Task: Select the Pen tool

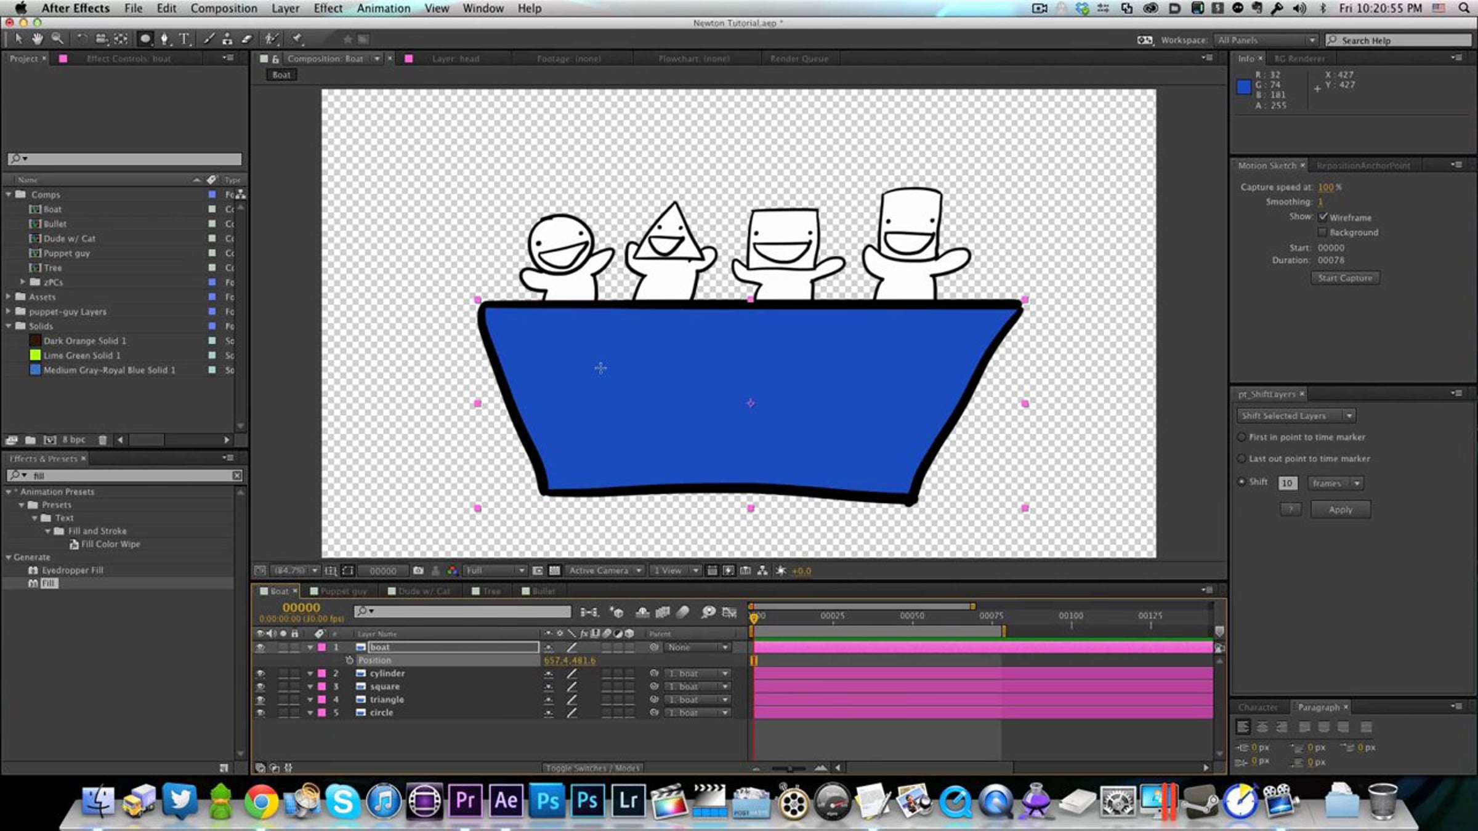Action: point(164,39)
